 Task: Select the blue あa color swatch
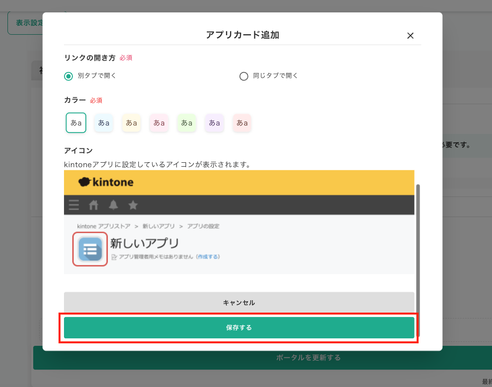(104, 123)
